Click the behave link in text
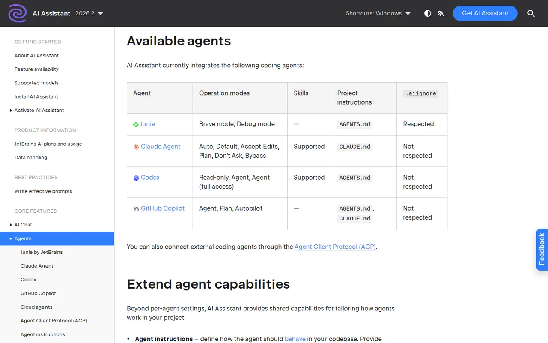 [295, 339]
